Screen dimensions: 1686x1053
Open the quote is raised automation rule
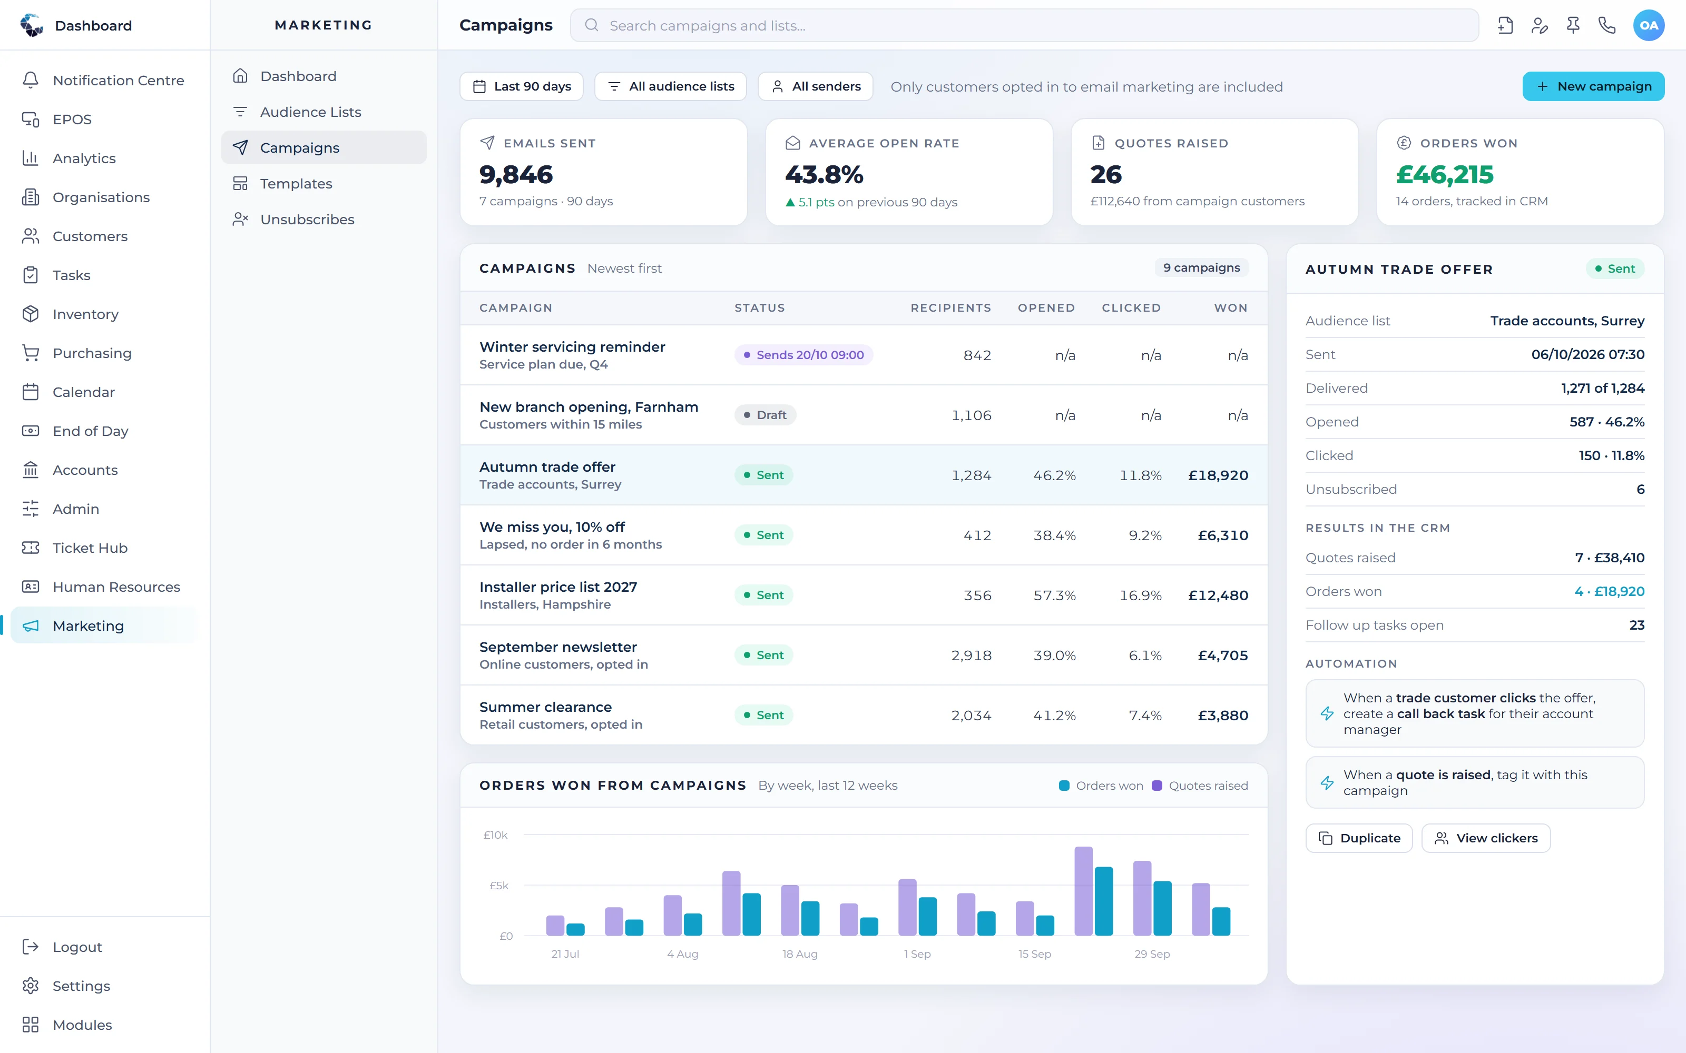tap(1474, 783)
